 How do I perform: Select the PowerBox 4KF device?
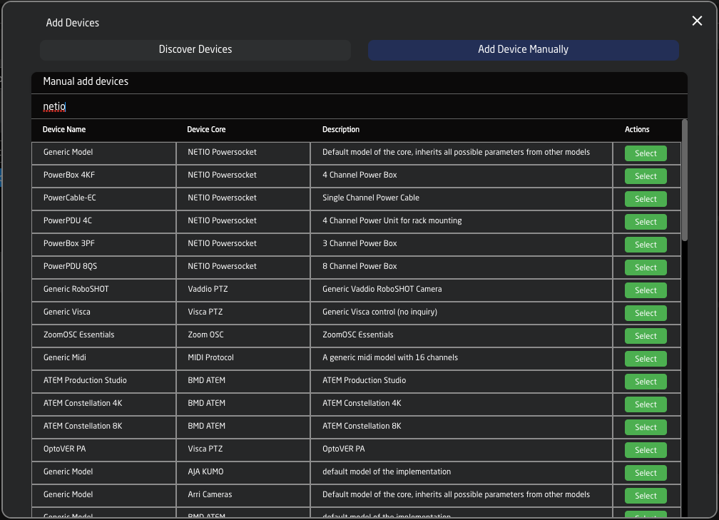(646, 177)
